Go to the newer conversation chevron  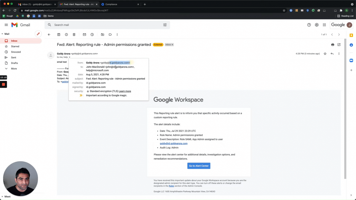(332, 35)
